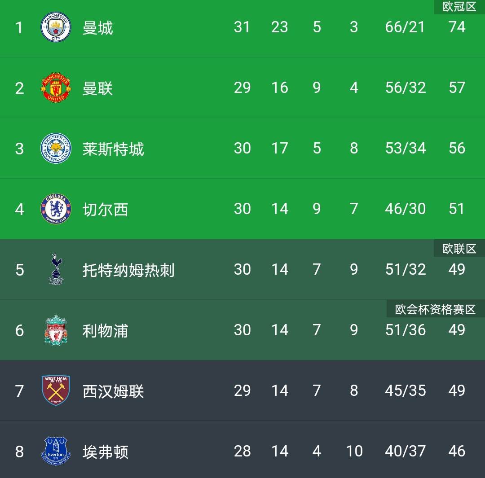
Task: Tap the Manchester United club crest
Action: tap(56, 88)
